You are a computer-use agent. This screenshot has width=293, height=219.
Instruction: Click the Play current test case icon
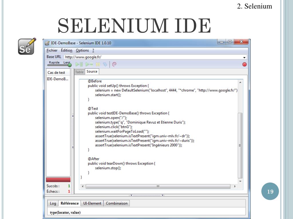(89, 64)
